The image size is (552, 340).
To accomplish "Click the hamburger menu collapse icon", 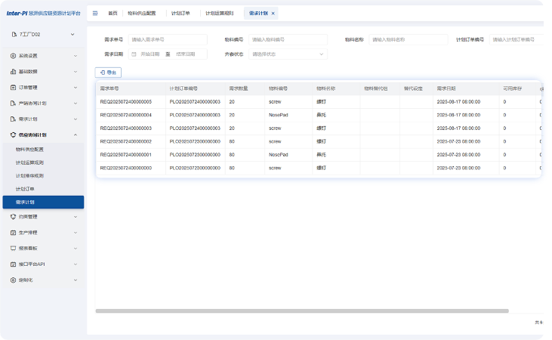I will click(95, 14).
